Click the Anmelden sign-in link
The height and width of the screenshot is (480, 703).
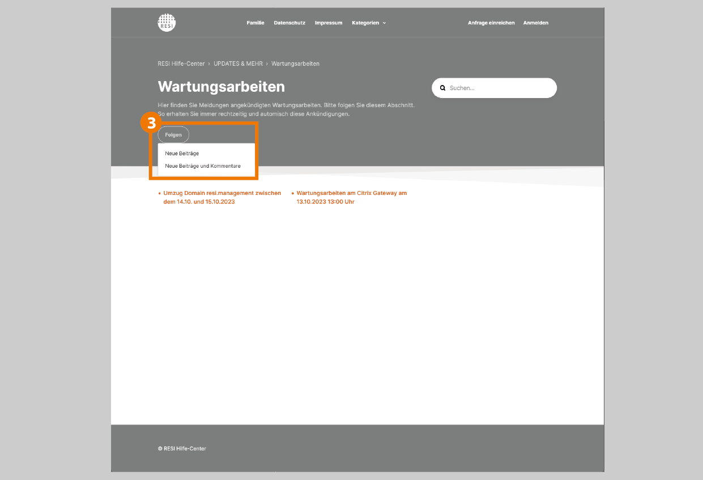[x=535, y=23]
